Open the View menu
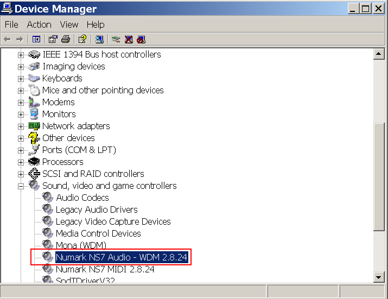The width and height of the screenshot is (388, 299). [69, 24]
